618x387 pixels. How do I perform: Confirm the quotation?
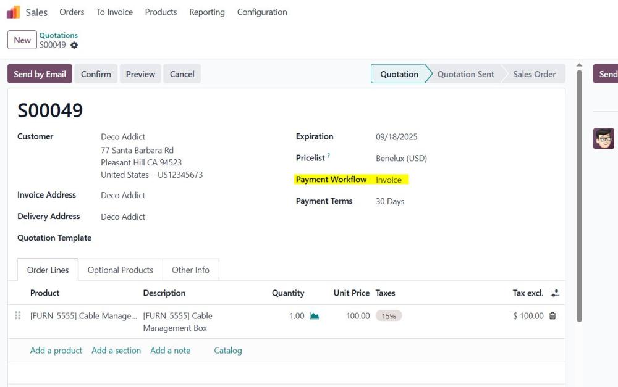[x=96, y=74]
